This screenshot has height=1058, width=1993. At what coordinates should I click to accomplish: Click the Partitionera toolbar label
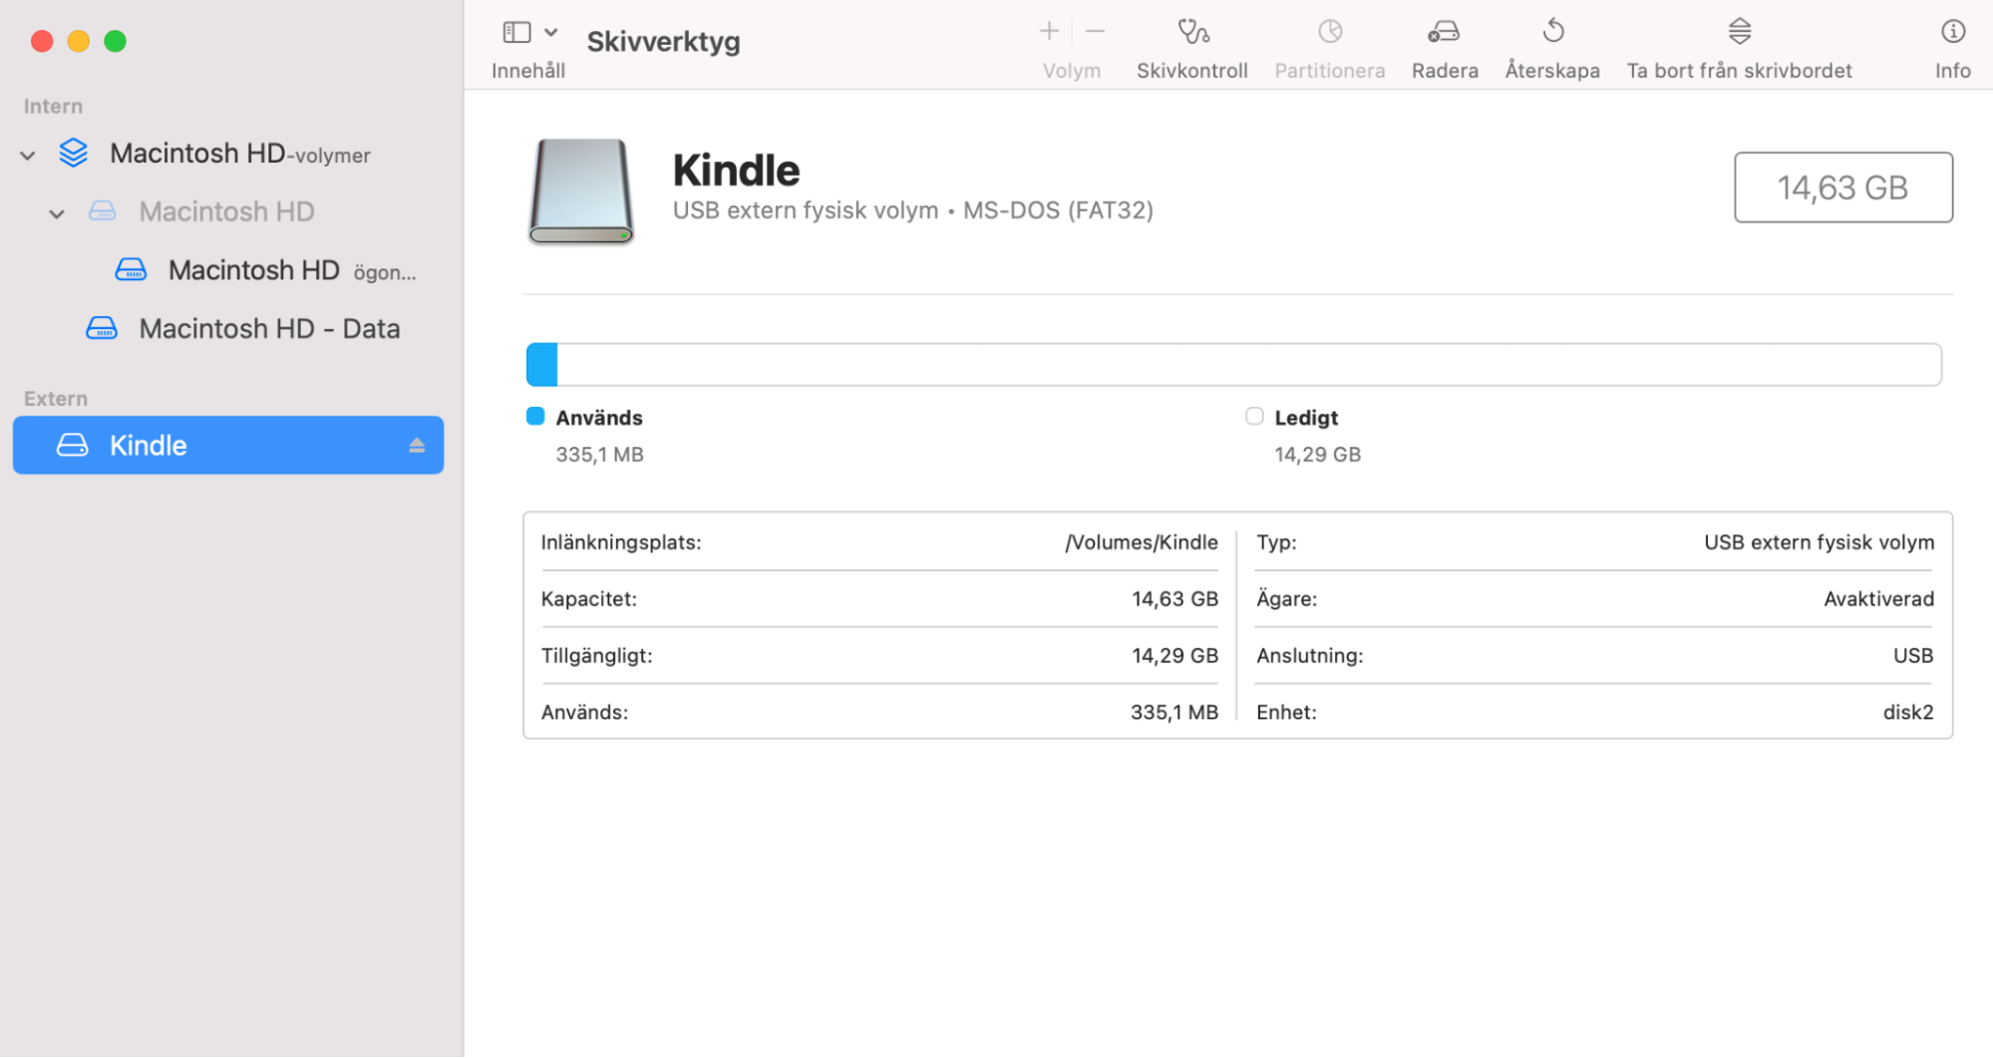pos(1330,71)
